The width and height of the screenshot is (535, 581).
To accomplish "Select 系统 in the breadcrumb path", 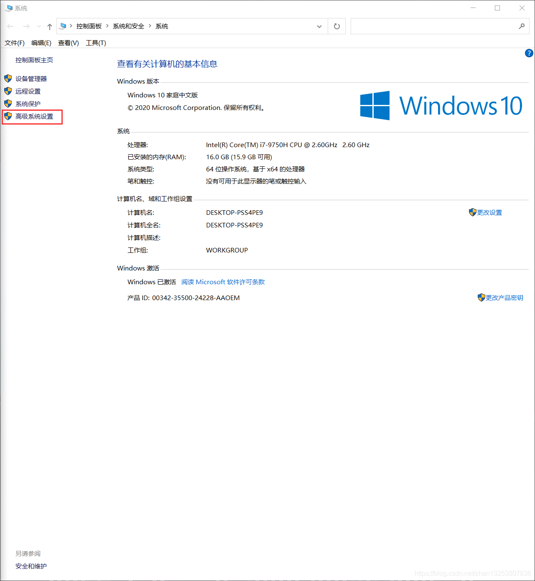I will 162,26.
